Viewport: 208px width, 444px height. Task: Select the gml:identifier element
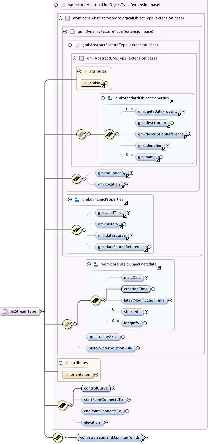point(150,146)
